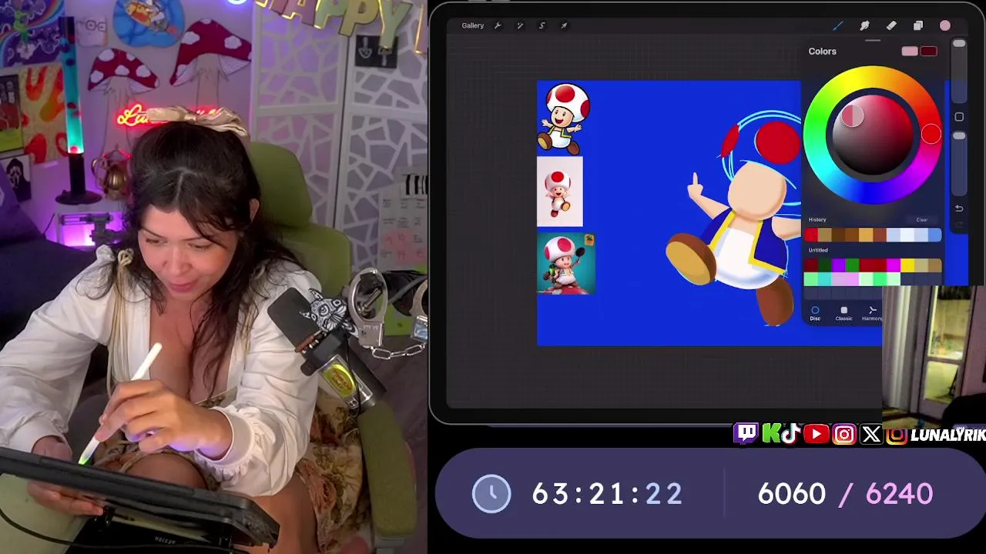Select the Paint brush tool
This screenshot has width=986, height=554.
[838, 25]
